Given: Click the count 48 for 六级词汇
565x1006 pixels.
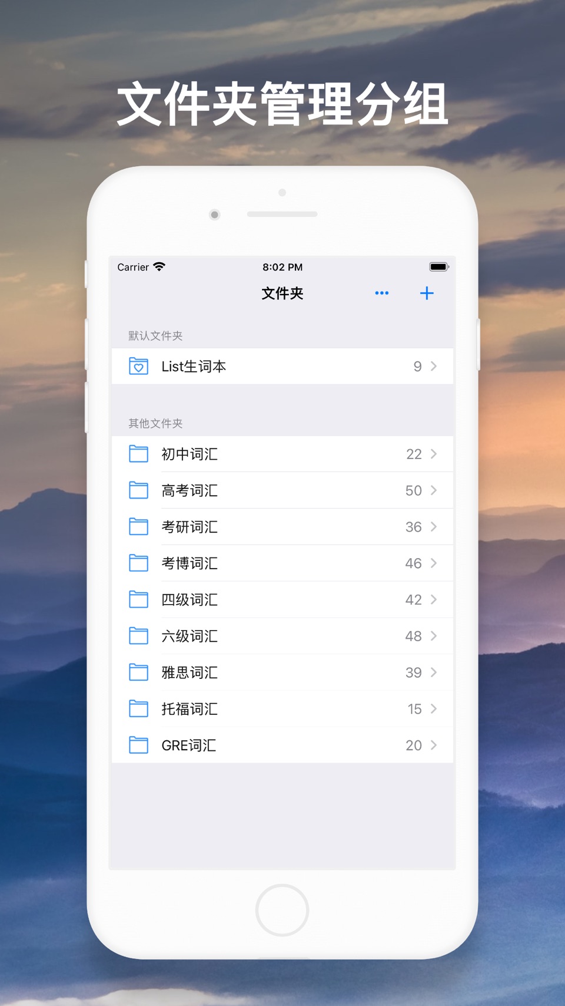Looking at the screenshot, I should (x=413, y=636).
